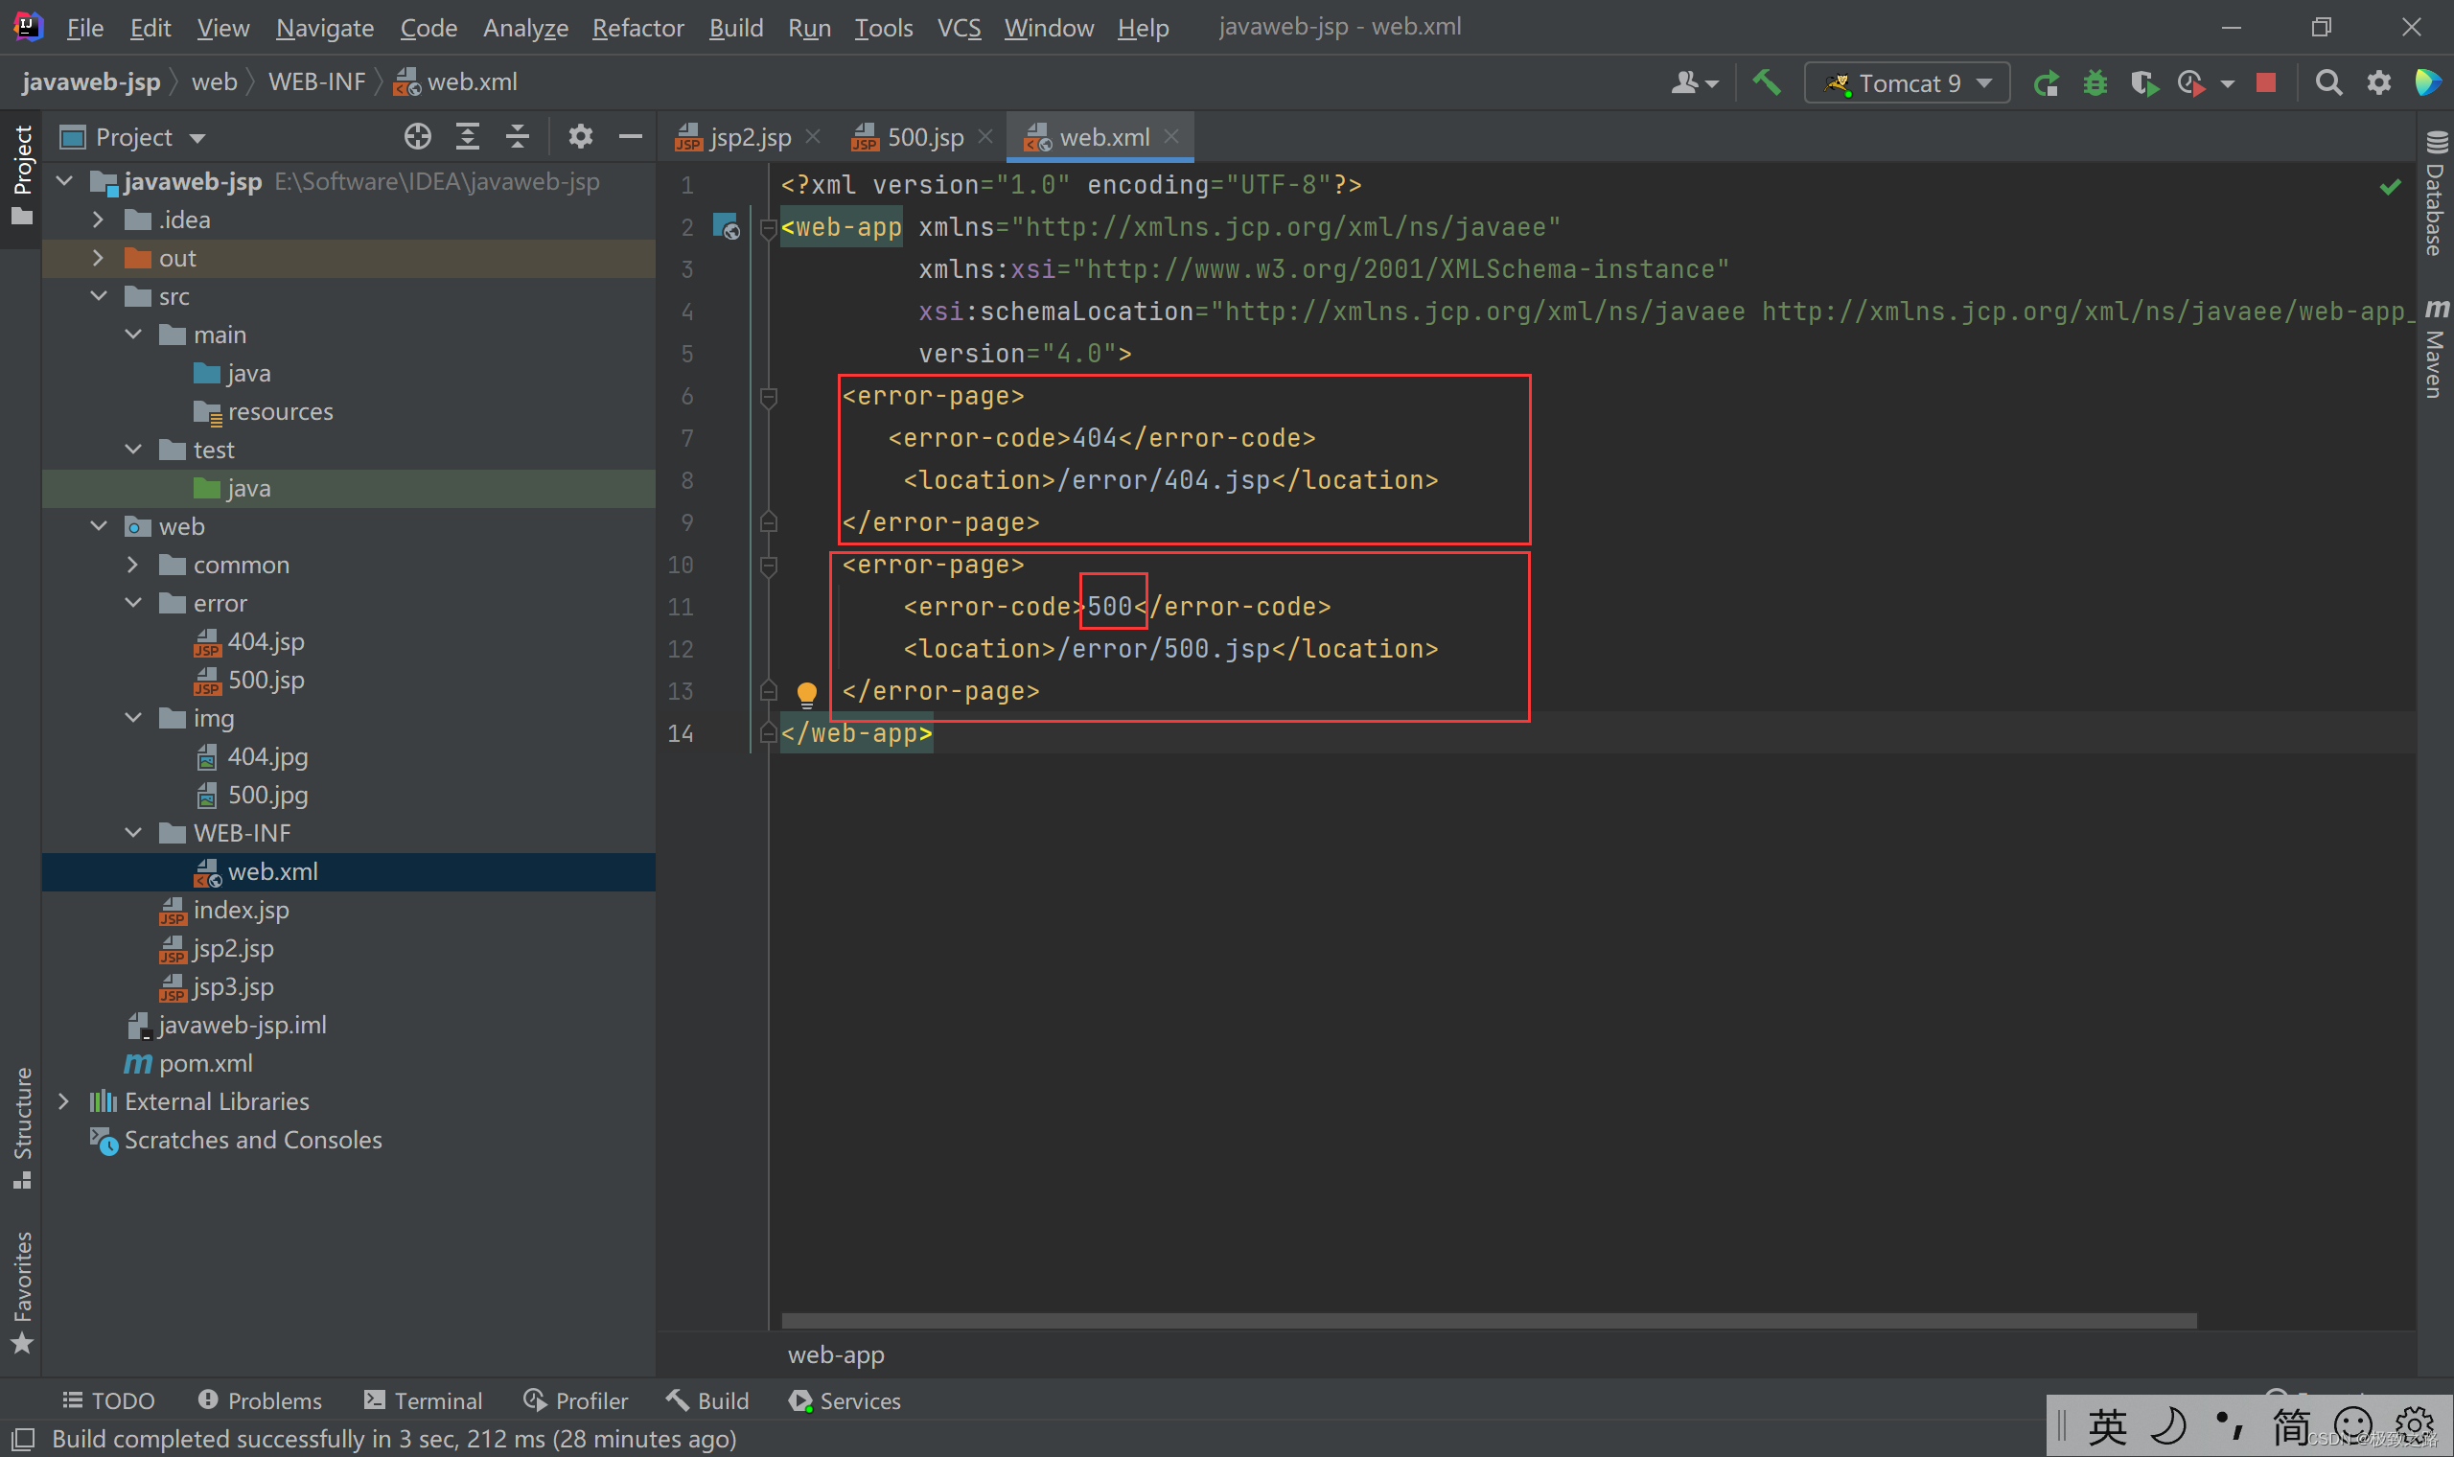
Task: Open the 500.jsp tab in the editor
Action: (909, 137)
